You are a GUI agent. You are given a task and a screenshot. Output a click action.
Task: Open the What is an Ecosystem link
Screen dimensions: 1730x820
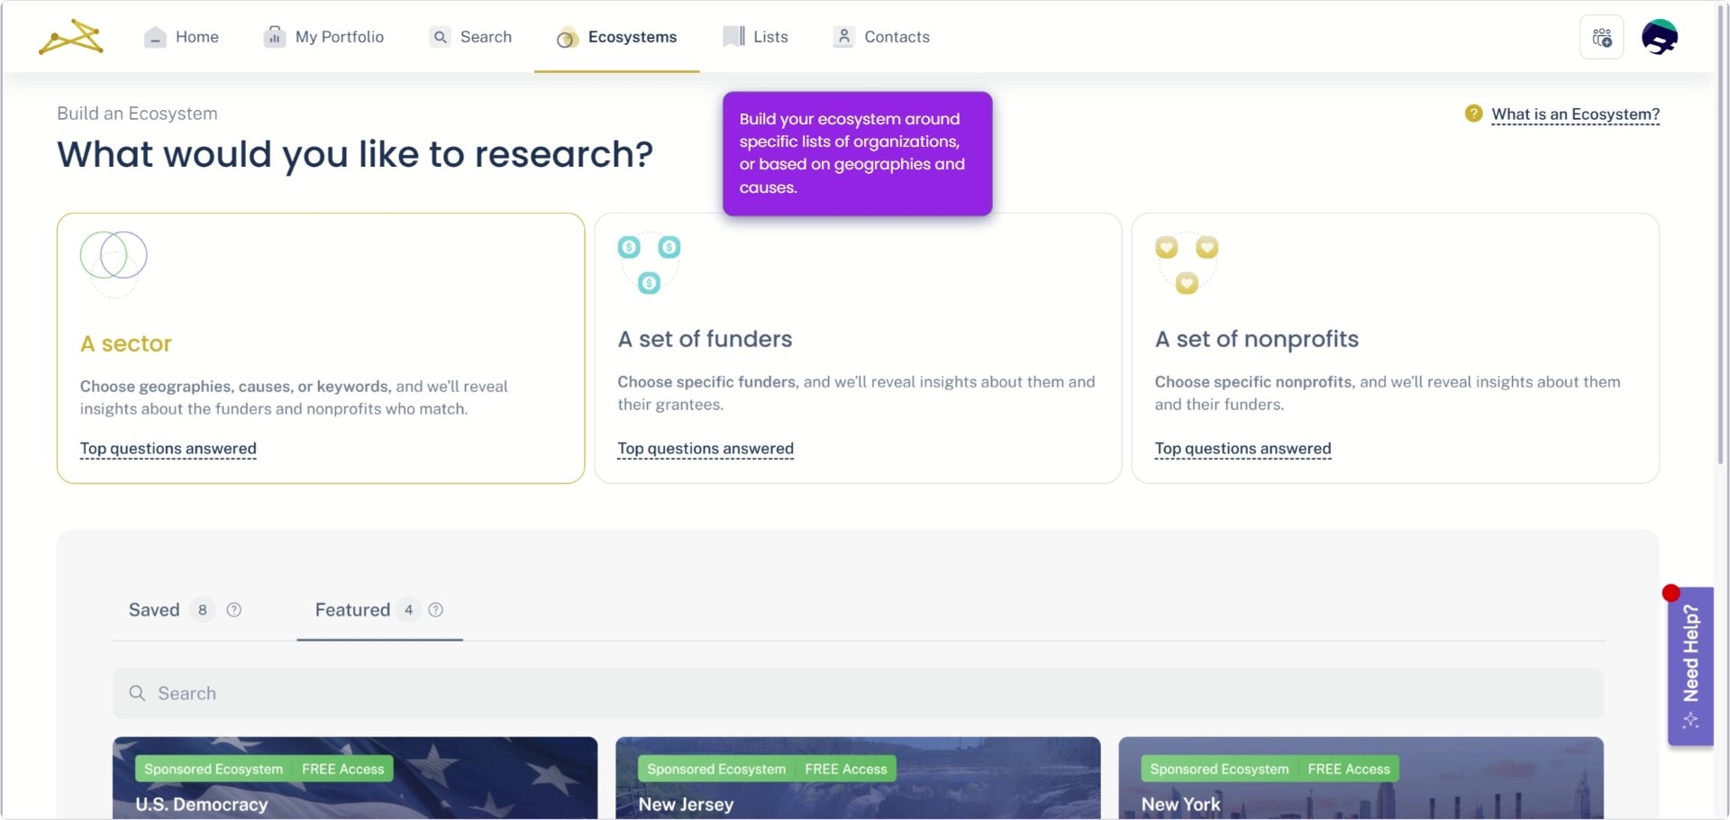(x=1575, y=114)
